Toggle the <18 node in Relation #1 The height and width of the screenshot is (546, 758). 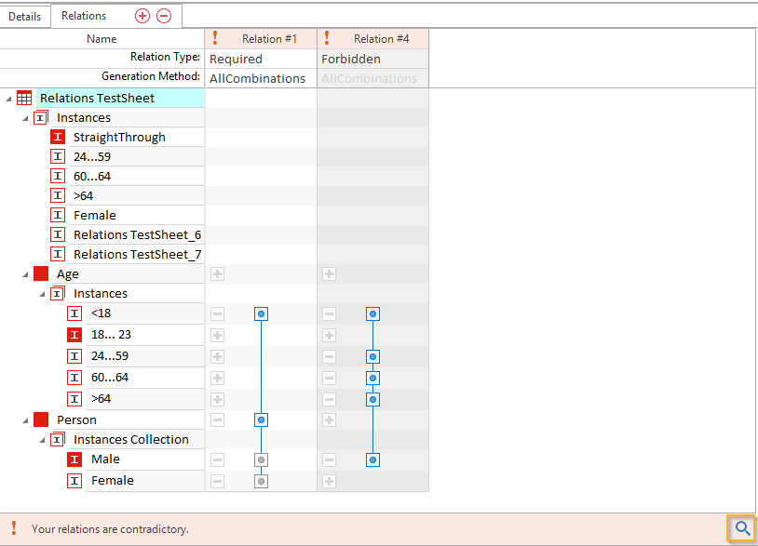(262, 314)
